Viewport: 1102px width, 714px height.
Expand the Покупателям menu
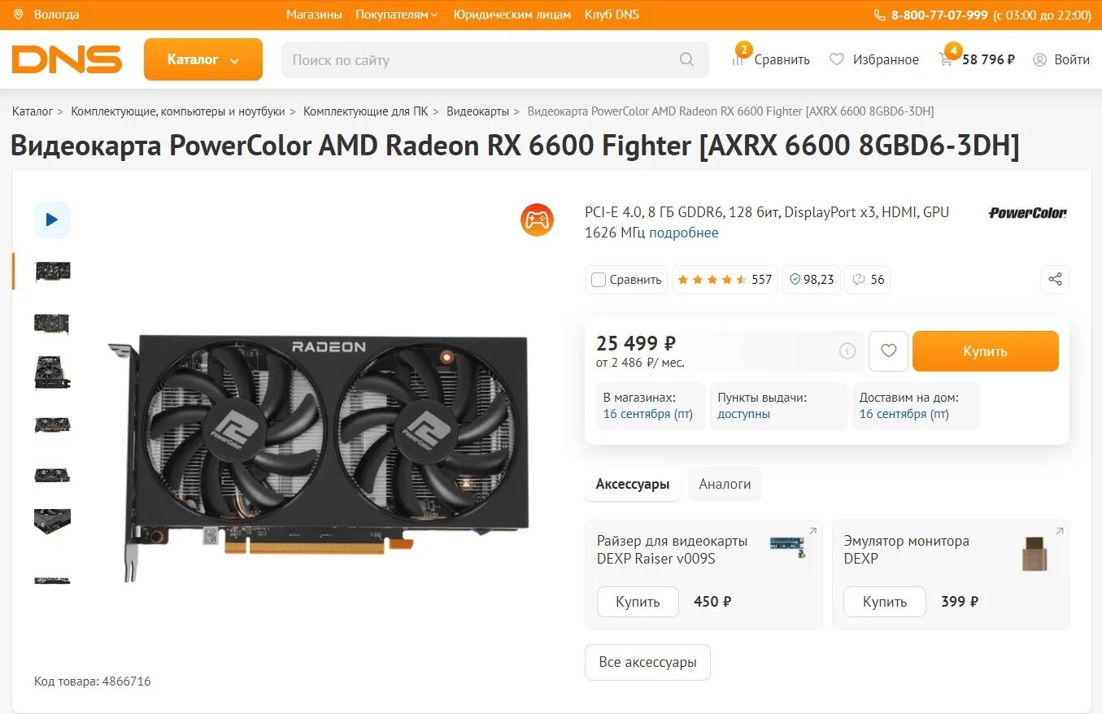point(396,15)
